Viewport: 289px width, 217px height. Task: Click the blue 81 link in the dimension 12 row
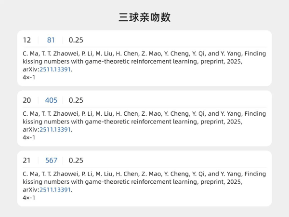tap(51, 40)
